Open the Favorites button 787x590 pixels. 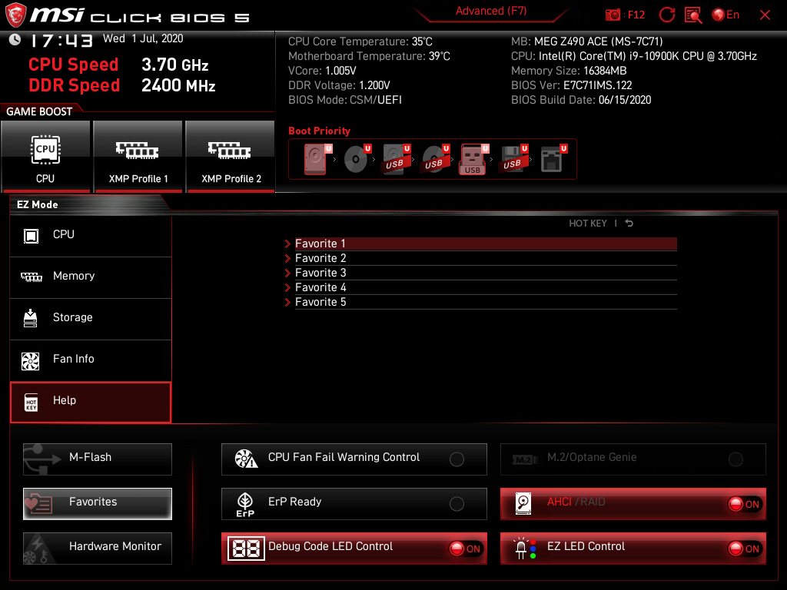click(x=98, y=504)
